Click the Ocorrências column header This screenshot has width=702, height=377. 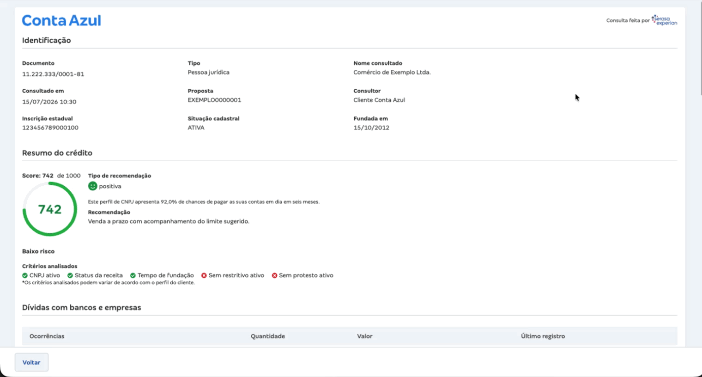(47, 336)
